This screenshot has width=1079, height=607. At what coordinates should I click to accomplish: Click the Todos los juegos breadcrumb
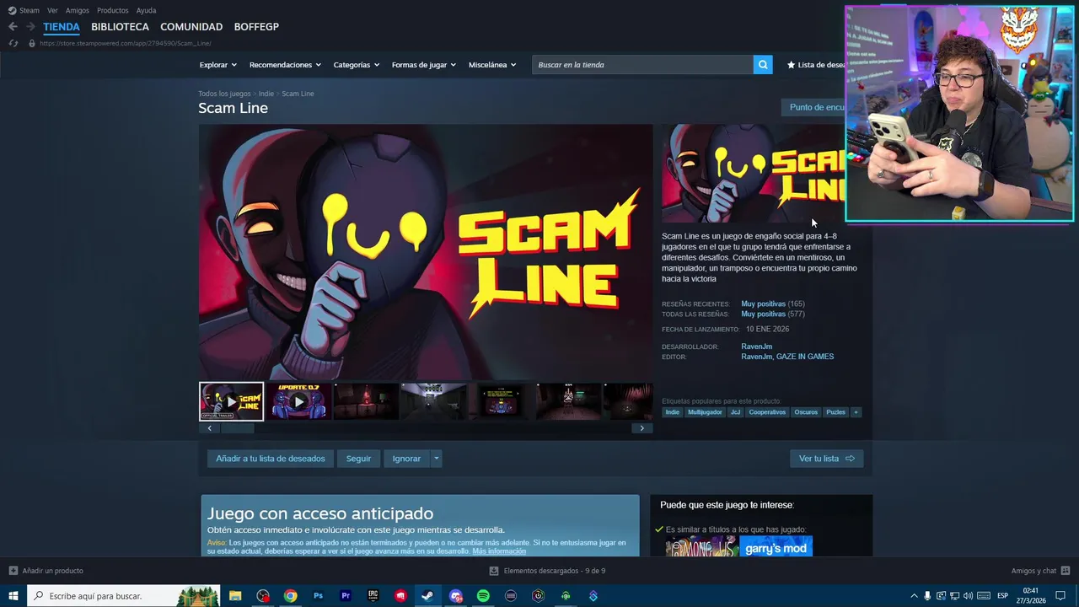coord(224,94)
